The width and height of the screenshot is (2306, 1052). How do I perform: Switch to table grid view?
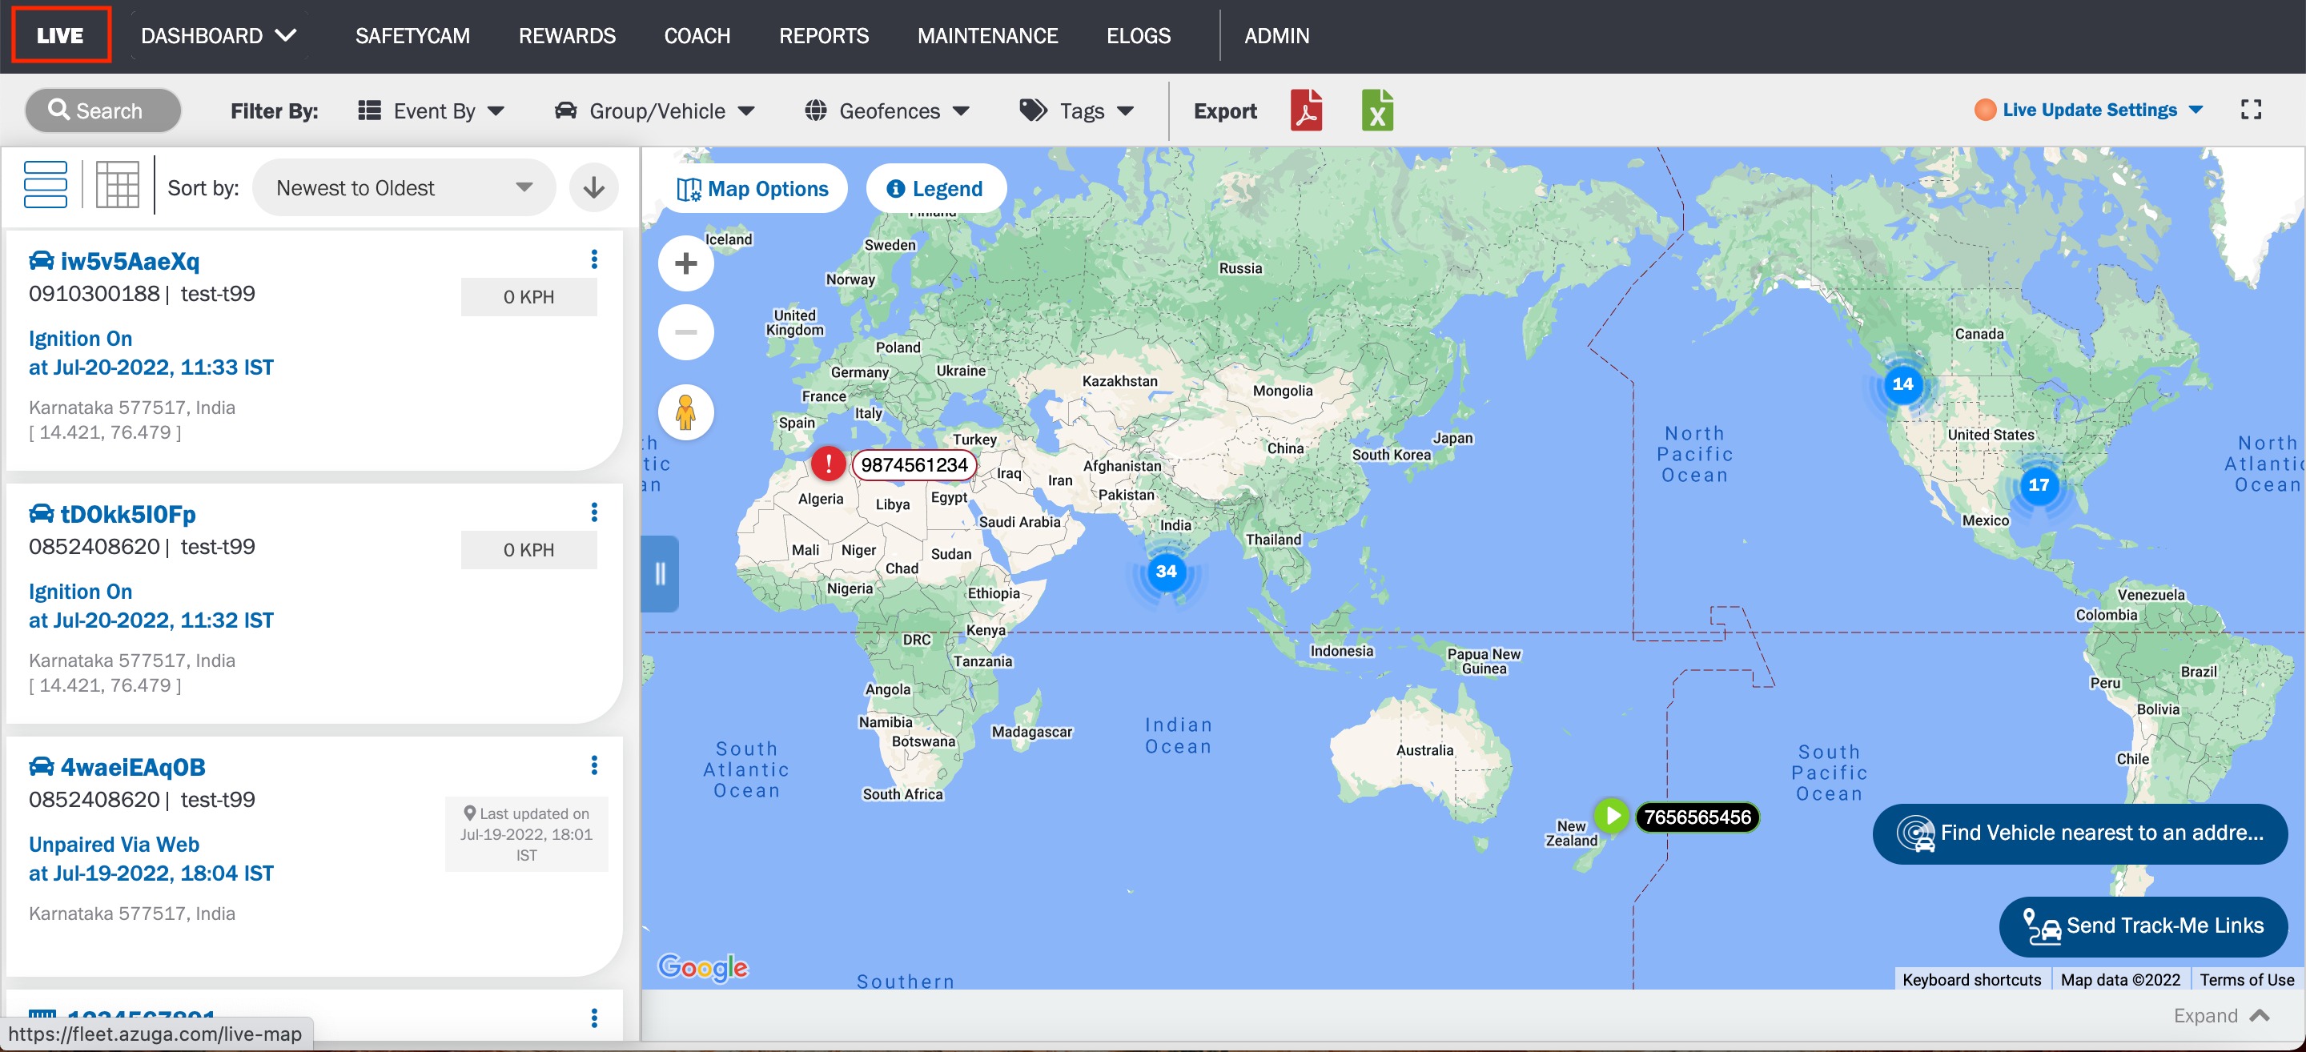tap(117, 185)
